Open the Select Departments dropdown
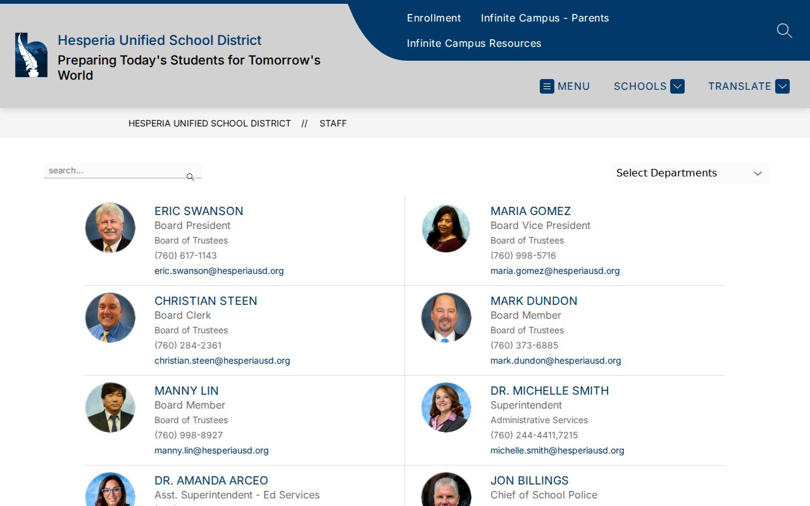810x506 pixels. coord(690,173)
